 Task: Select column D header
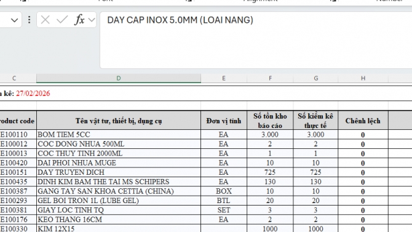119,78
